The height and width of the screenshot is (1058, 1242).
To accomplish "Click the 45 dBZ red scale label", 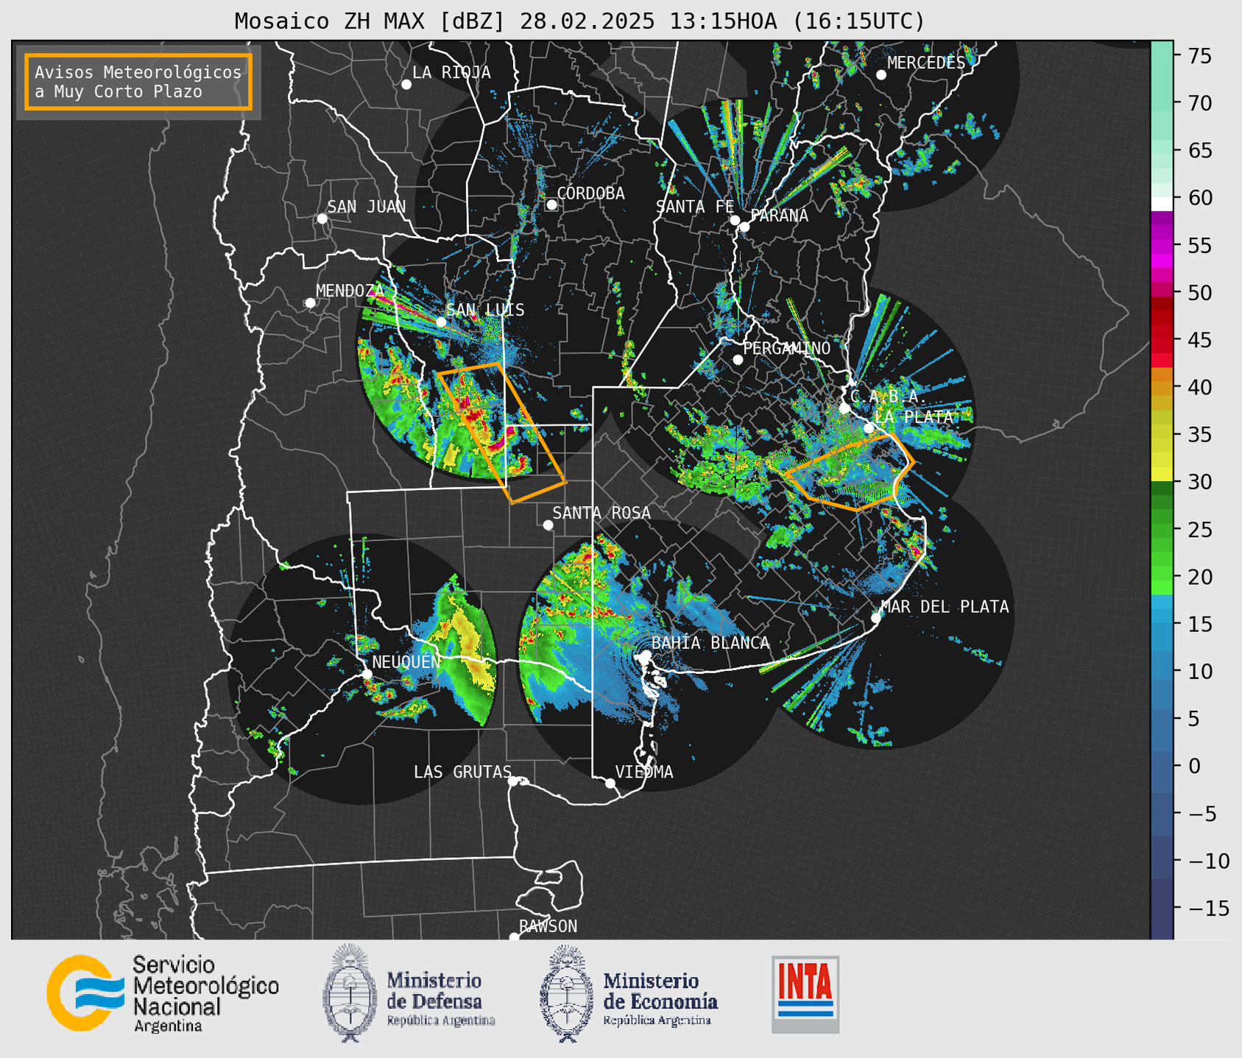I will pyautogui.click(x=1200, y=340).
